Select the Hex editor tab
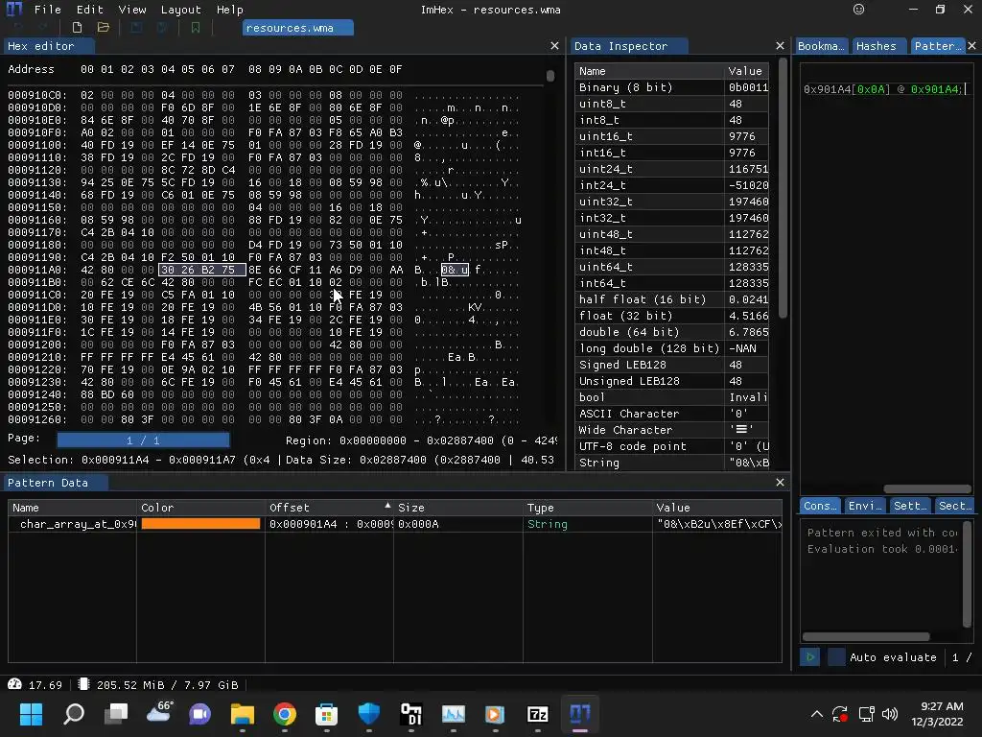The image size is (982, 737). coord(49,46)
